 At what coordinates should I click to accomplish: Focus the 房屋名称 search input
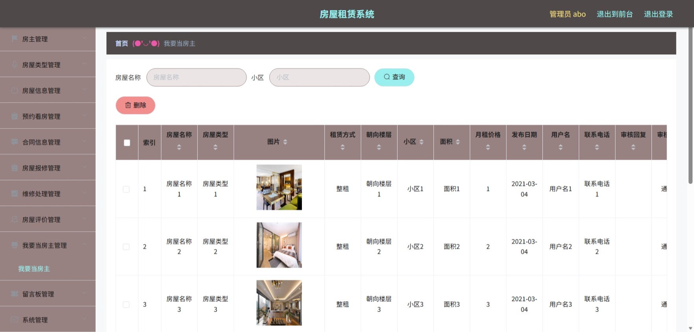point(196,77)
